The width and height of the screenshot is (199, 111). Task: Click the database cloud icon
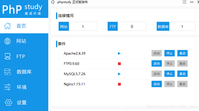point(7,72)
